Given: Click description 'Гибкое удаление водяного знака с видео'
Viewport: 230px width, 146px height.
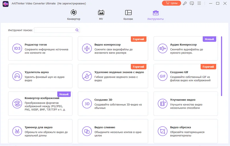Looking at the screenshot, I should 116,79.
